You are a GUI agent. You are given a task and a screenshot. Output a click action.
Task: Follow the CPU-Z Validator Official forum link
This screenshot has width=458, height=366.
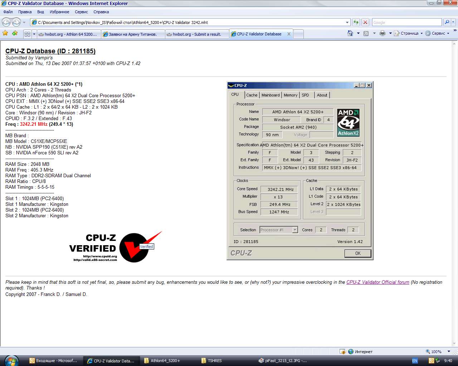pos(378,282)
